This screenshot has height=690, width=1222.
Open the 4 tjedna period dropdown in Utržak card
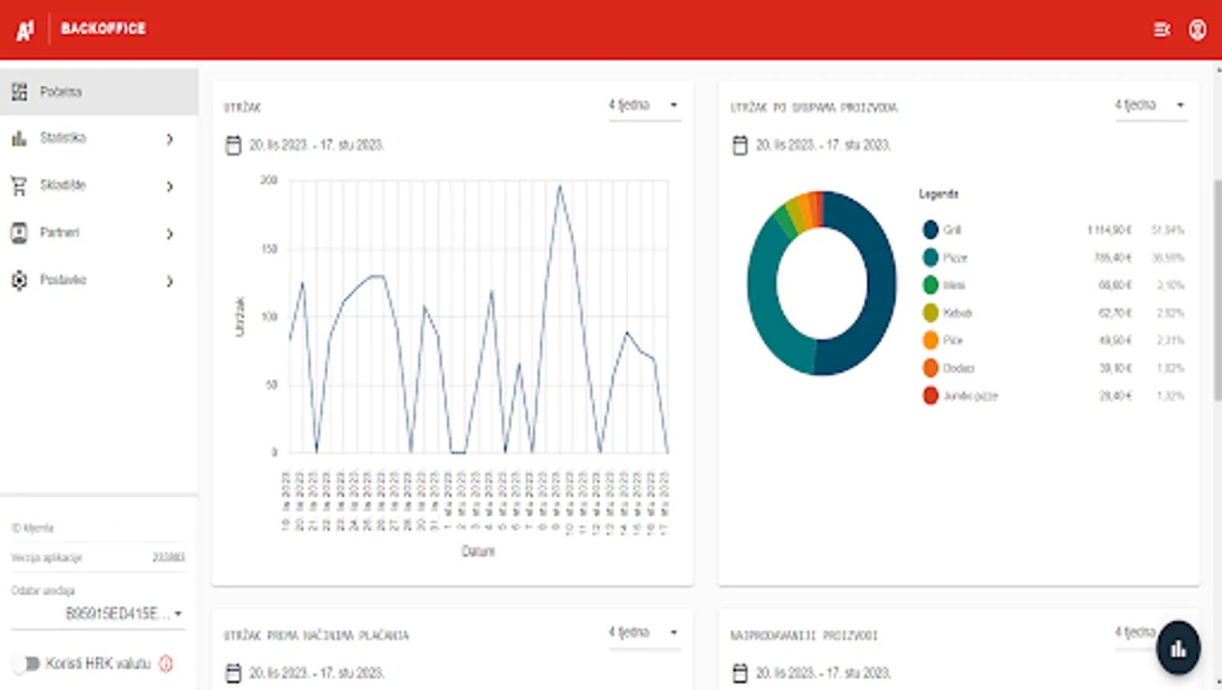click(644, 105)
